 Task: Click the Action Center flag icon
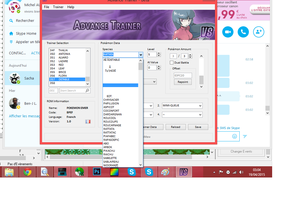(x=221, y=172)
